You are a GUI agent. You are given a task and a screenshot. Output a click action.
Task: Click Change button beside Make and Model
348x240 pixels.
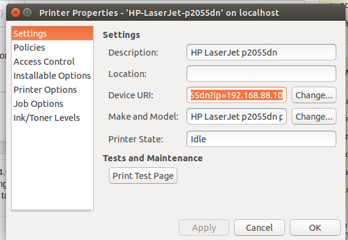314,117
